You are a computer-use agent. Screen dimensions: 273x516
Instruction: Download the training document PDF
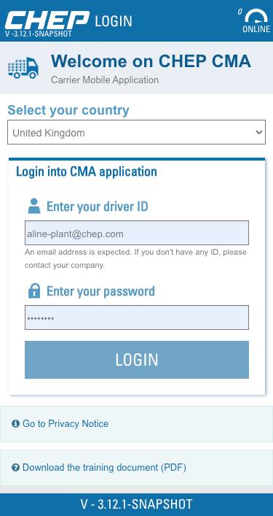click(104, 468)
